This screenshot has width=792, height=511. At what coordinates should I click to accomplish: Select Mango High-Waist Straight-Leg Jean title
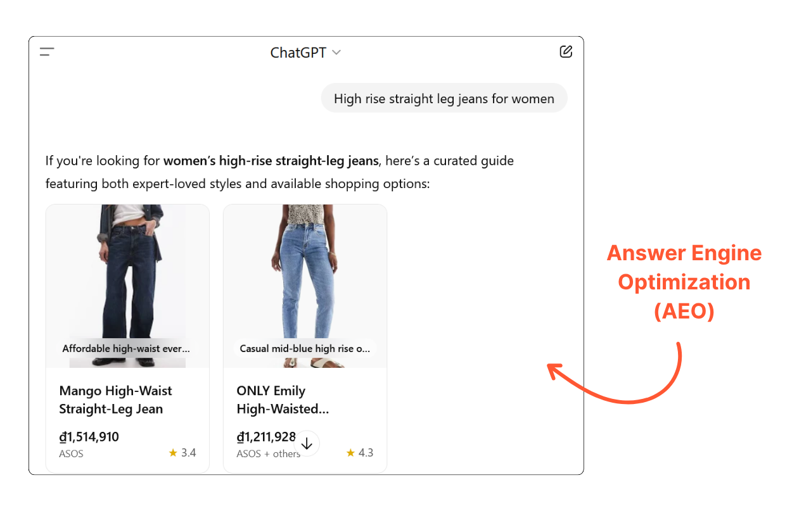pos(115,400)
